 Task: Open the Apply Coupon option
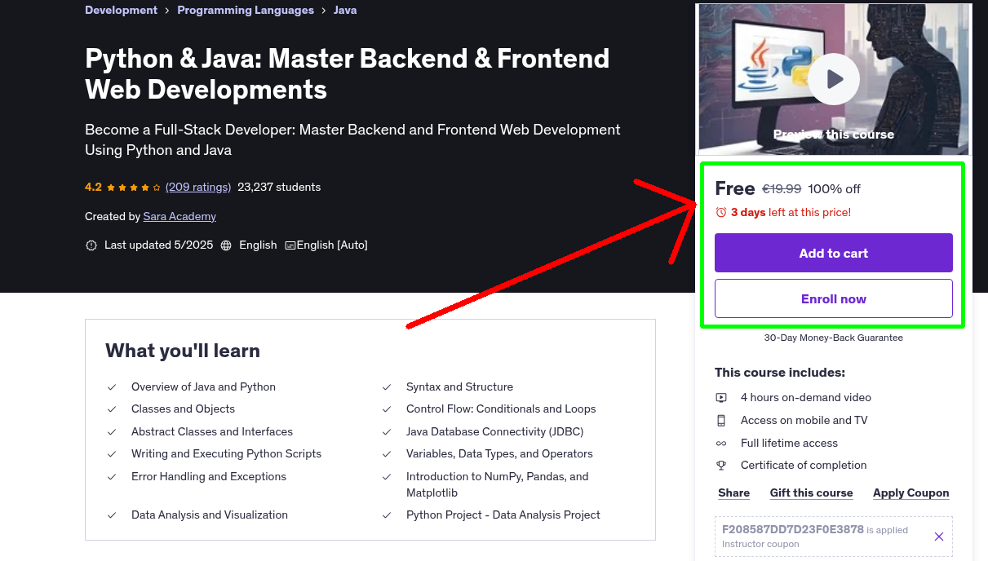coord(911,493)
